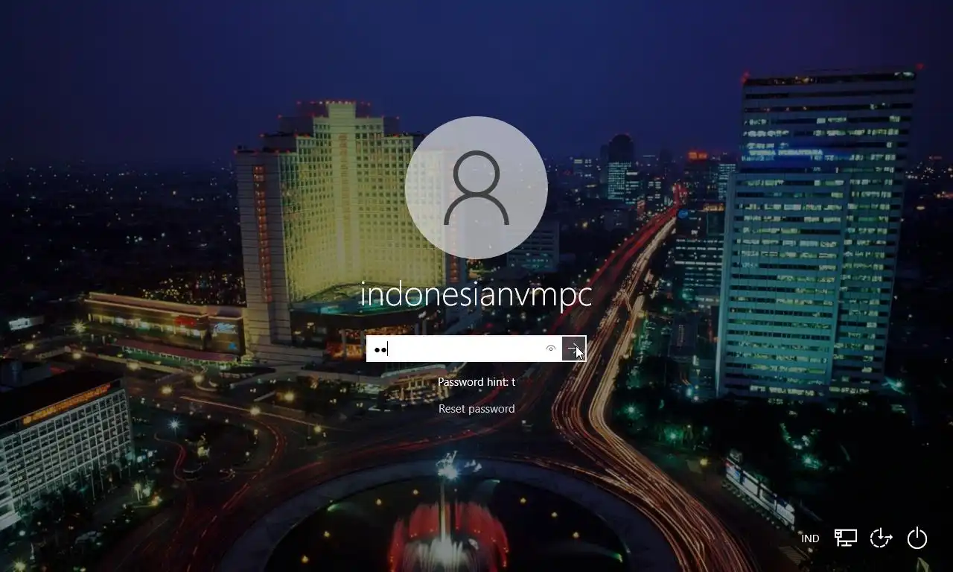953x572 pixels.
Task: Click the indonesianvmpc username text
Action: [476, 294]
